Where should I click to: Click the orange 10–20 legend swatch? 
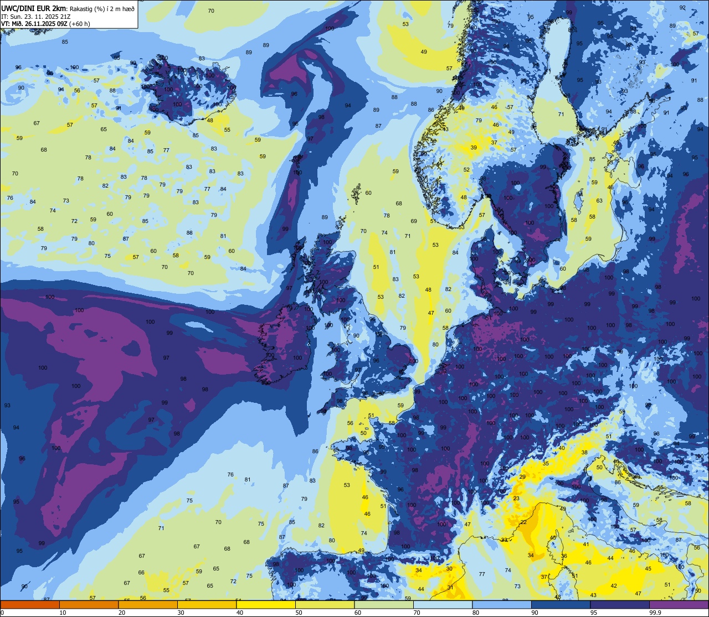click(x=89, y=604)
